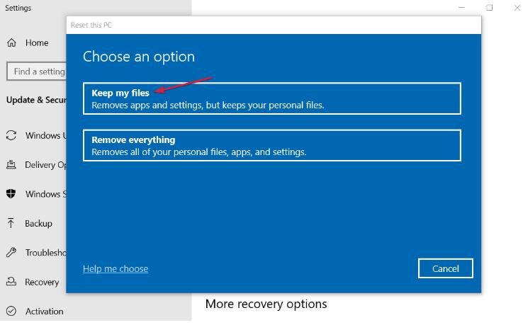Click the Update & Security section heading
523x325 pixels.
pos(36,100)
